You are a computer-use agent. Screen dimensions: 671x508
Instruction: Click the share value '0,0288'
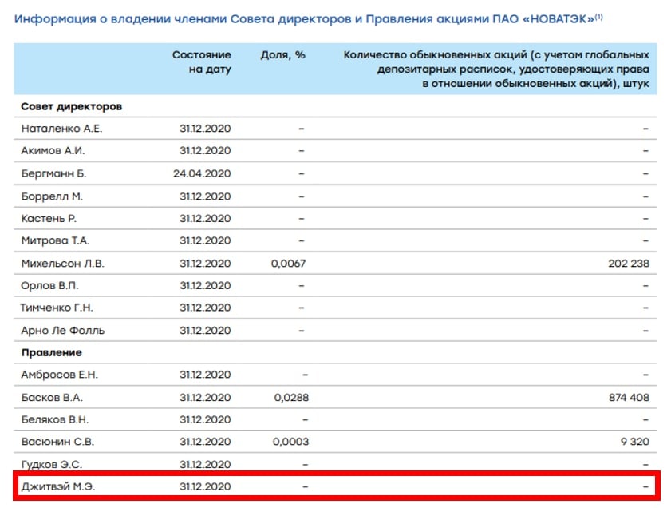point(291,398)
